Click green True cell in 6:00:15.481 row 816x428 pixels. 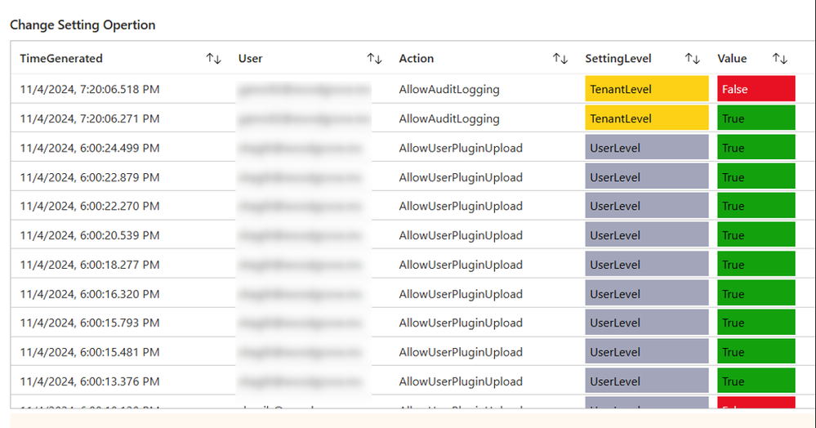coord(756,351)
